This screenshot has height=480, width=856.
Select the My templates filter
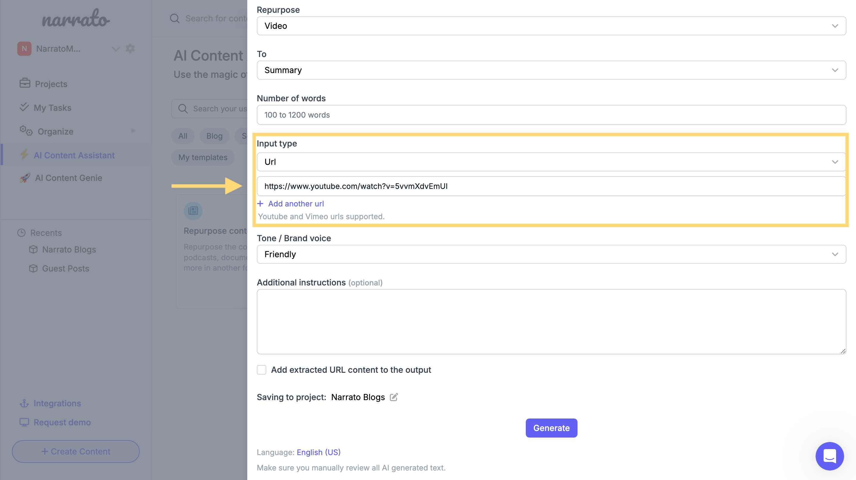(203, 157)
